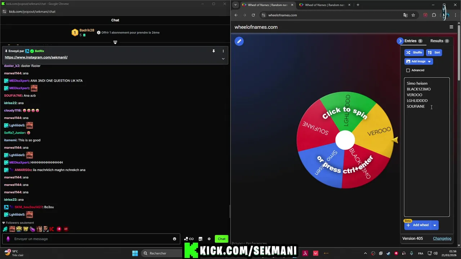Click the Steam tray icon
The width and height of the screenshot is (461, 259).
pyautogui.click(x=388, y=253)
